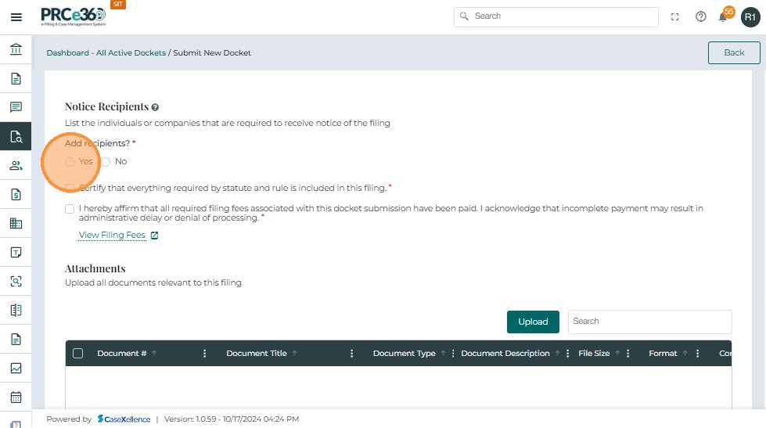Click the attachments Search field

pos(649,322)
